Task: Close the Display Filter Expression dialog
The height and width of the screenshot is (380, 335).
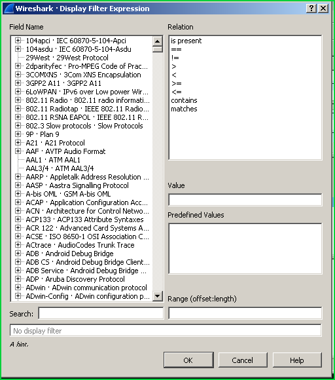Action: tap(323, 9)
